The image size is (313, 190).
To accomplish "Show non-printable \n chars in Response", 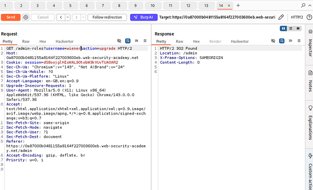I will [x=291, y=41].
